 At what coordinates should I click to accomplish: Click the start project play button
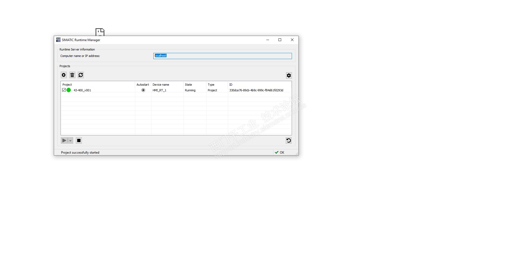[x=64, y=140]
